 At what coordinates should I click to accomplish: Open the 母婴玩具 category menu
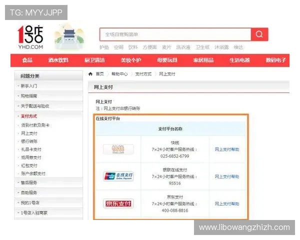point(167,60)
